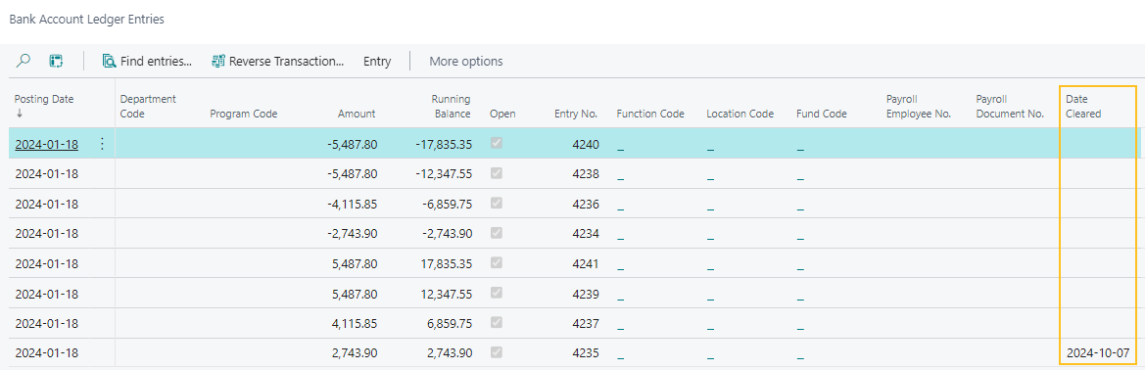This screenshot has height=370, width=1145.
Task: Toggle Open checkbox for entry 4235
Action: 497,352
